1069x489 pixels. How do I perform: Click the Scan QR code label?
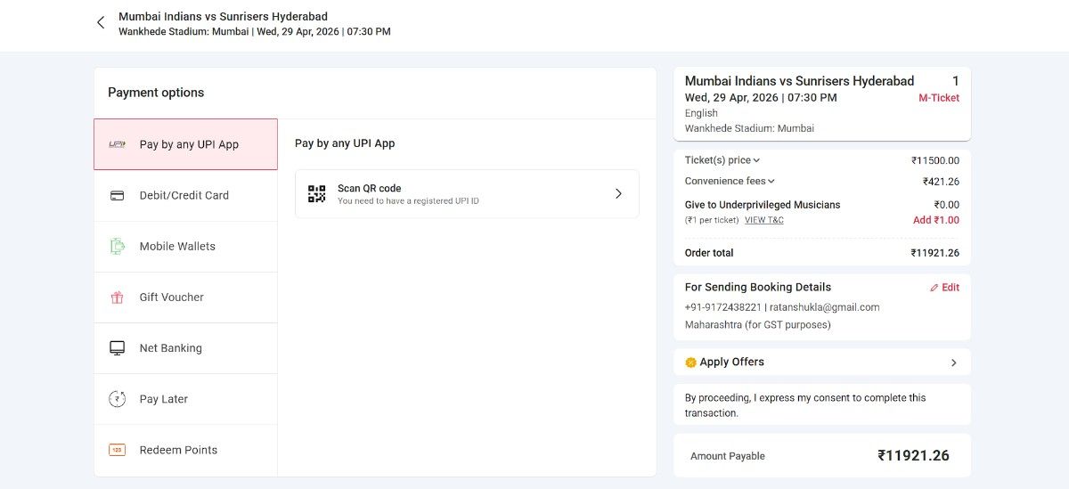click(370, 188)
